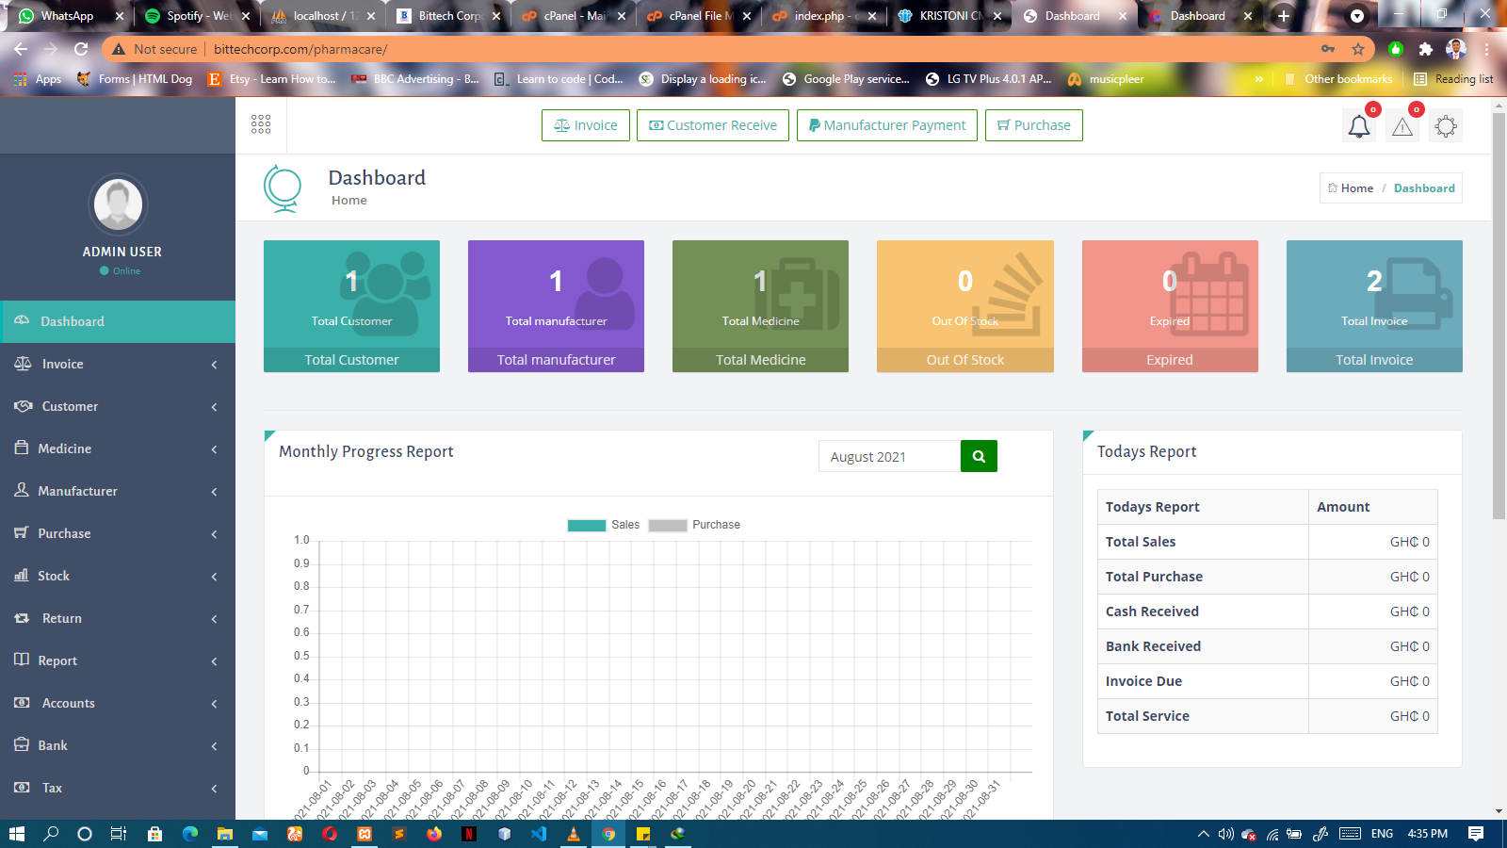Click the August 2021 month input field
Viewport: 1507px width, 848px height.
coord(889,456)
